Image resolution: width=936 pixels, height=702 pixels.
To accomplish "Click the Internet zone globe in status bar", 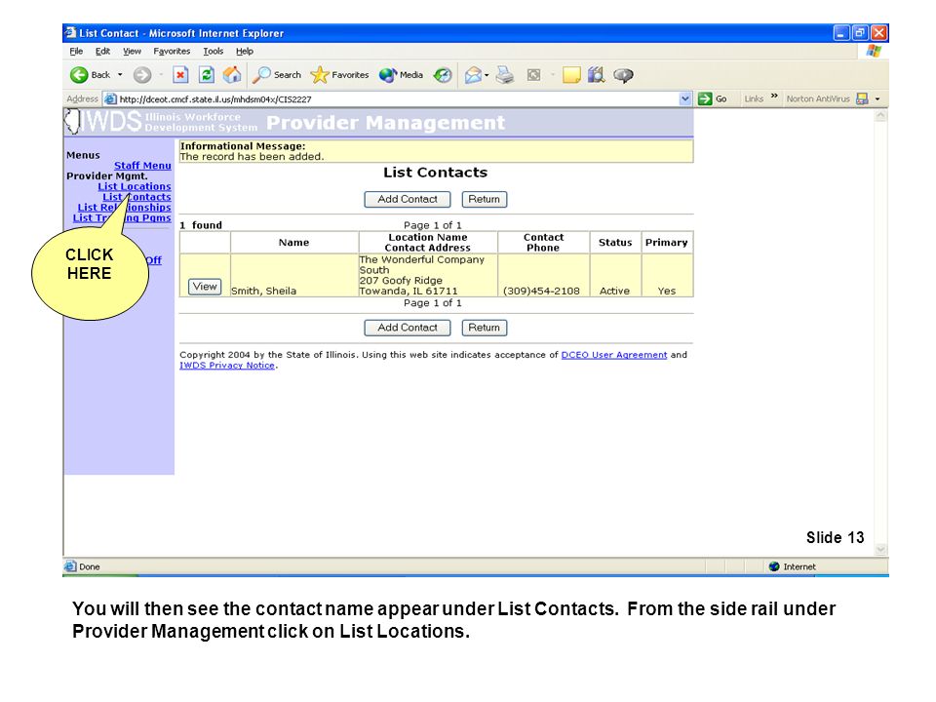I will (x=774, y=566).
